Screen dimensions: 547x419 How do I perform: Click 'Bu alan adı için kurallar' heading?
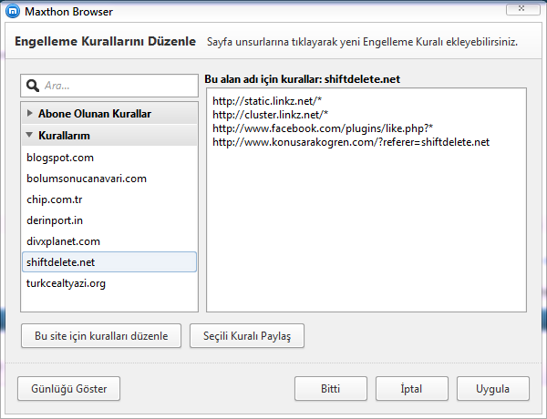pyautogui.click(x=302, y=79)
